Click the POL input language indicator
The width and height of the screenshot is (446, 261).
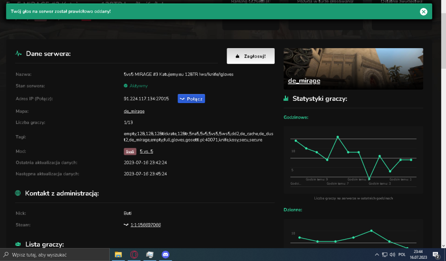point(402,254)
